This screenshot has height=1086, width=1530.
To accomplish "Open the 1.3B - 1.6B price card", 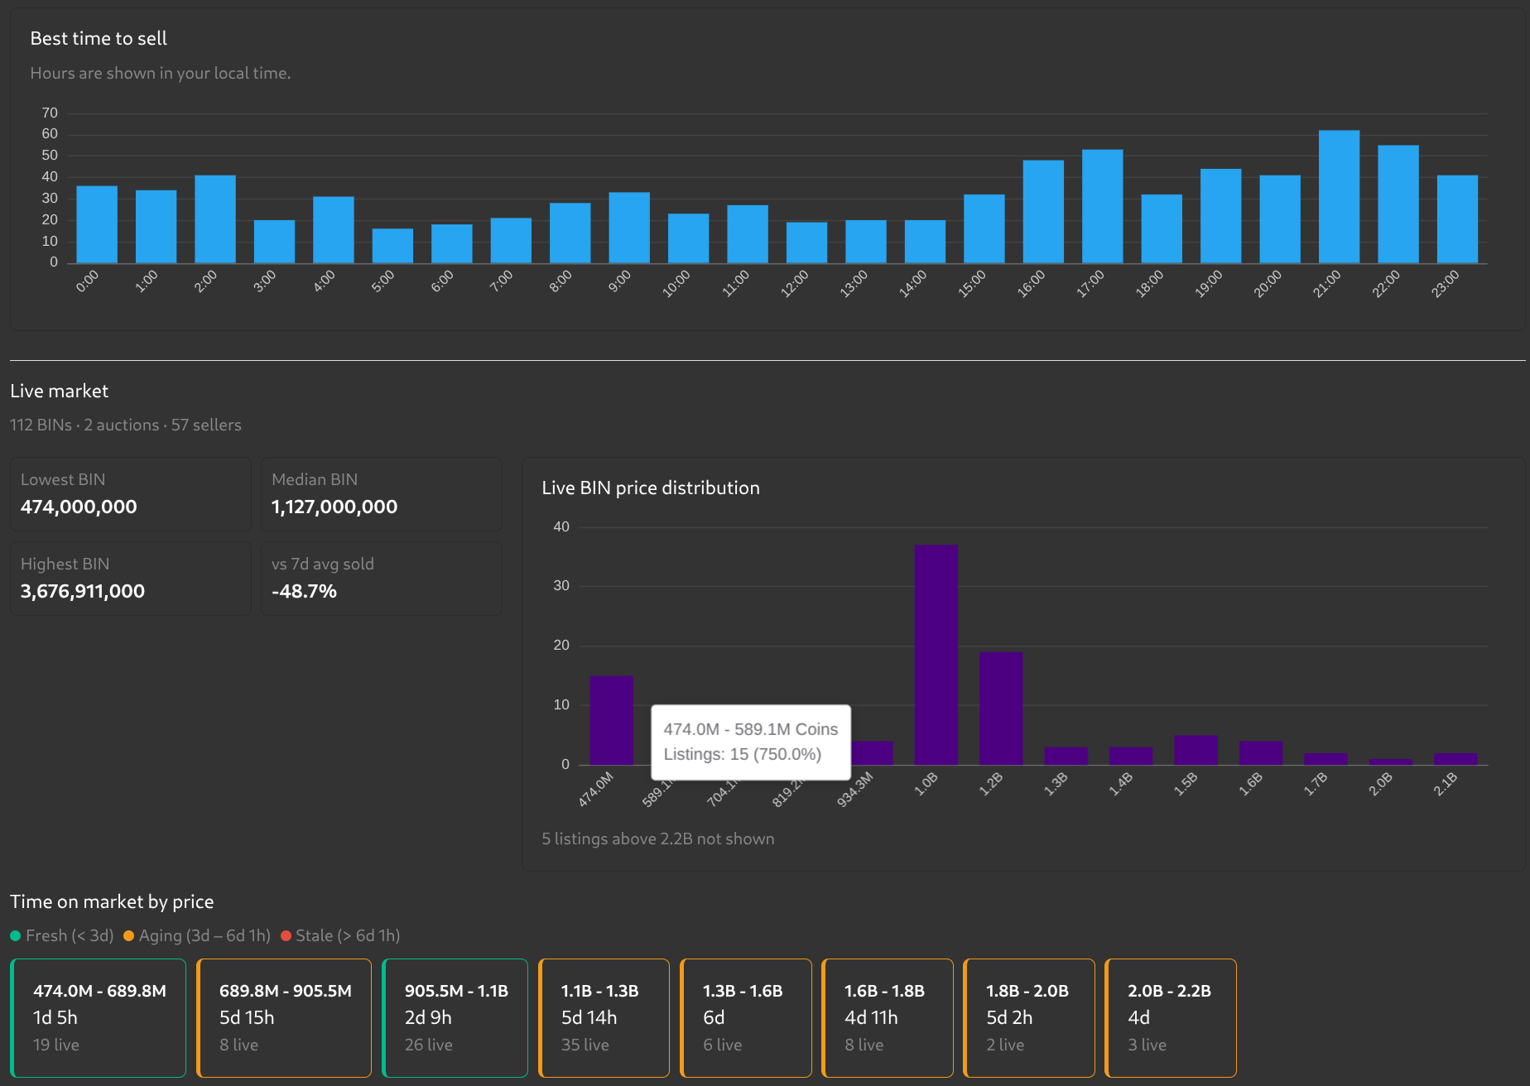I will coord(746,1018).
